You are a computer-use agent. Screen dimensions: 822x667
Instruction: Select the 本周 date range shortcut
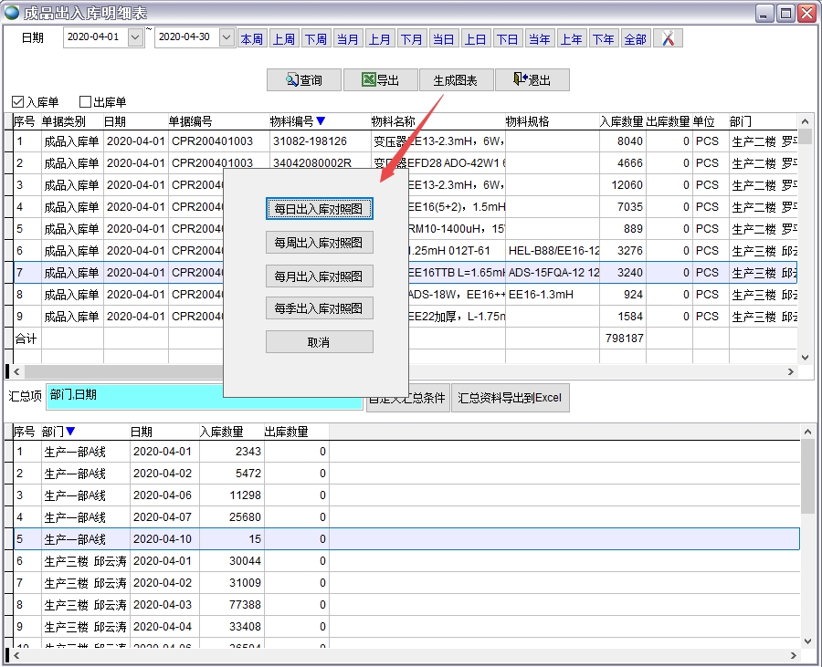251,38
